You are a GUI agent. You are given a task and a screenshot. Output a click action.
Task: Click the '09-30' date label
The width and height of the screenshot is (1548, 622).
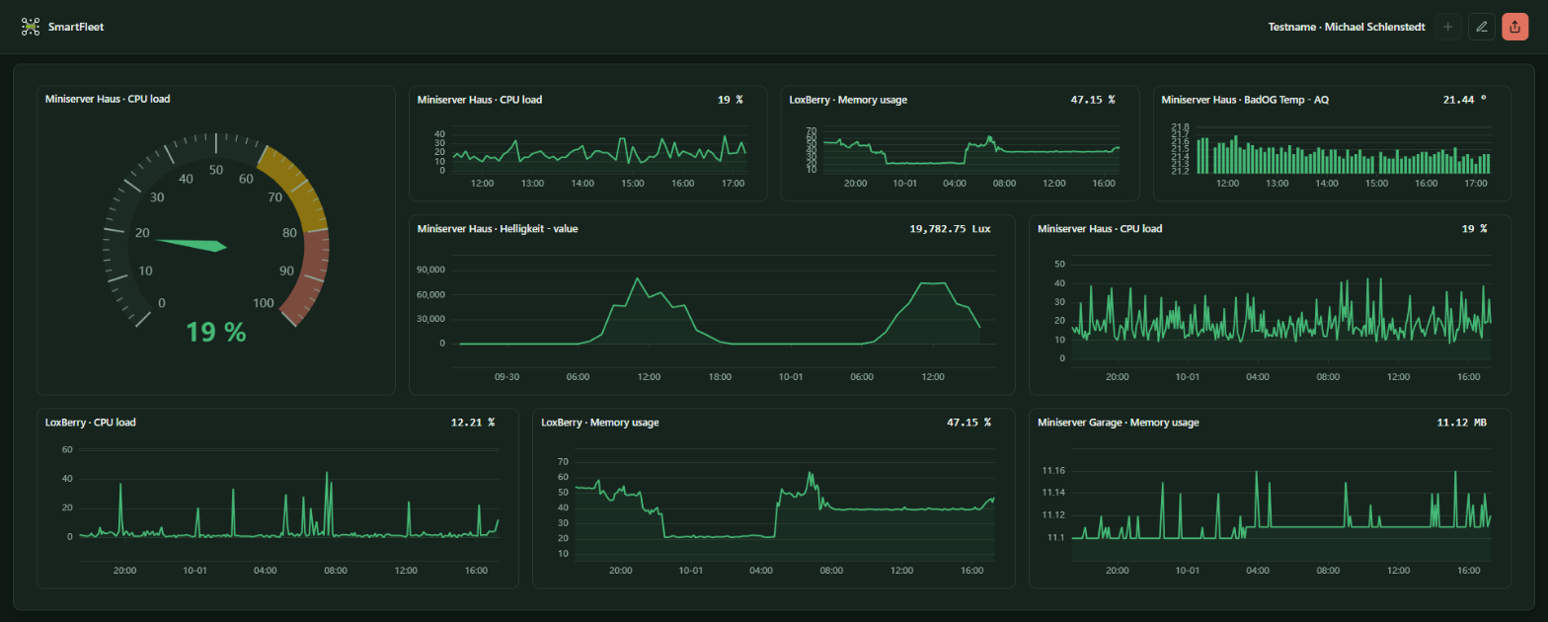(507, 376)
